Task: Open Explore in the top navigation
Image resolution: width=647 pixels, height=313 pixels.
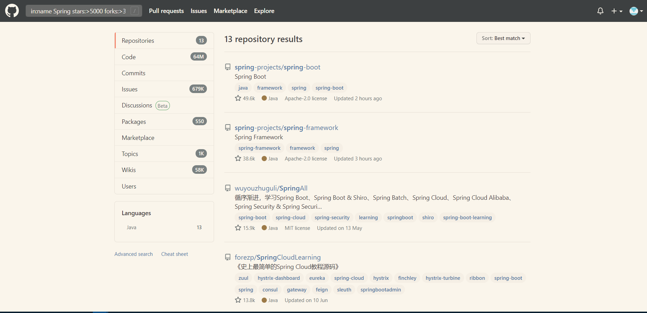Action: coord(264,11)
